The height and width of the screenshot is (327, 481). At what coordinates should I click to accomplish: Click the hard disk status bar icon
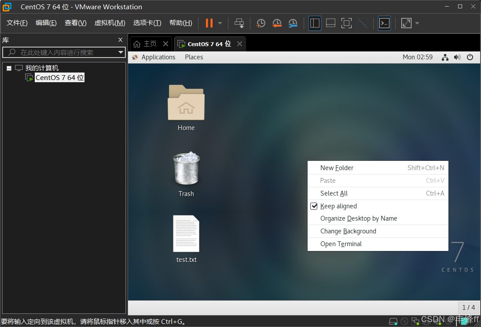pos(393,321)
